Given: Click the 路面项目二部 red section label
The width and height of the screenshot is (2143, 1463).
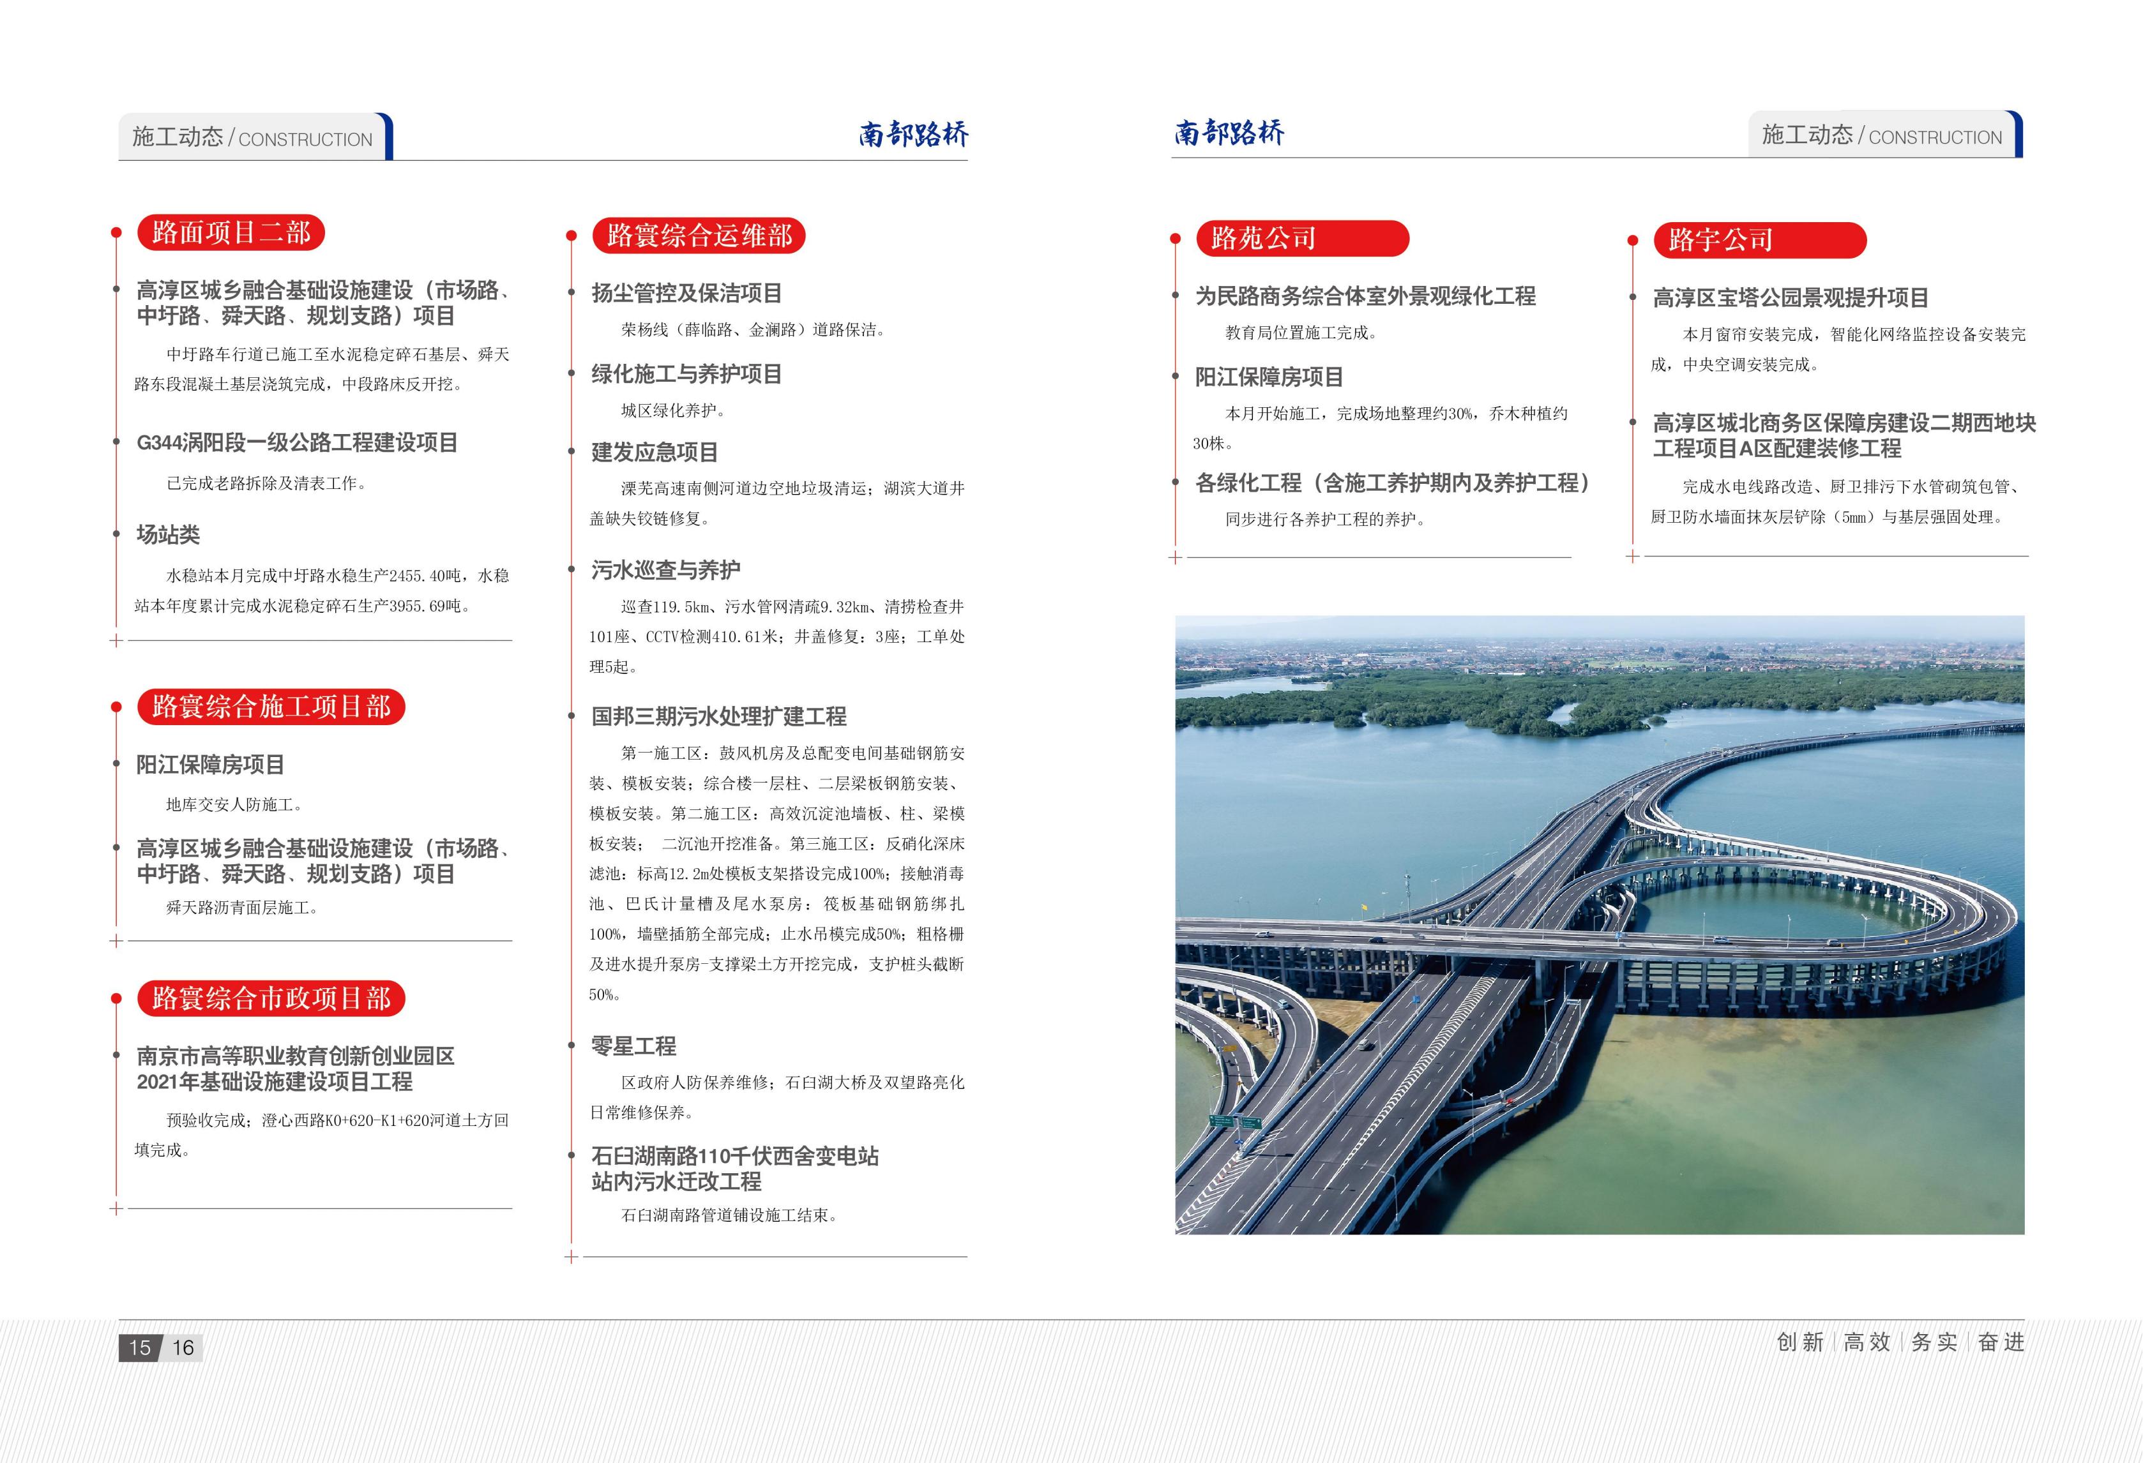Looking at the screenshot, I should tap(231, 232).
